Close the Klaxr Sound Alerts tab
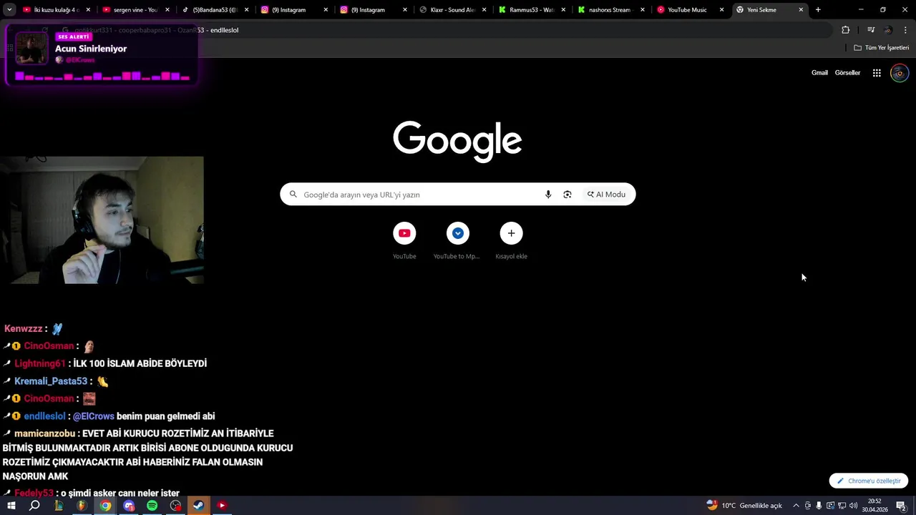Viewport: 916px width, 515px height. (484, 10)
